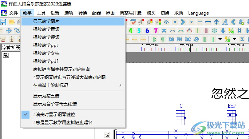Click the Em7 chord diagram
The height and width of the screenshot is (139, 249).
pyautogui.click(x=232, y=118)
